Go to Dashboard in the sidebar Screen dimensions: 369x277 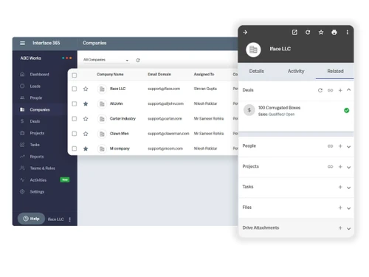click(39, 74)
